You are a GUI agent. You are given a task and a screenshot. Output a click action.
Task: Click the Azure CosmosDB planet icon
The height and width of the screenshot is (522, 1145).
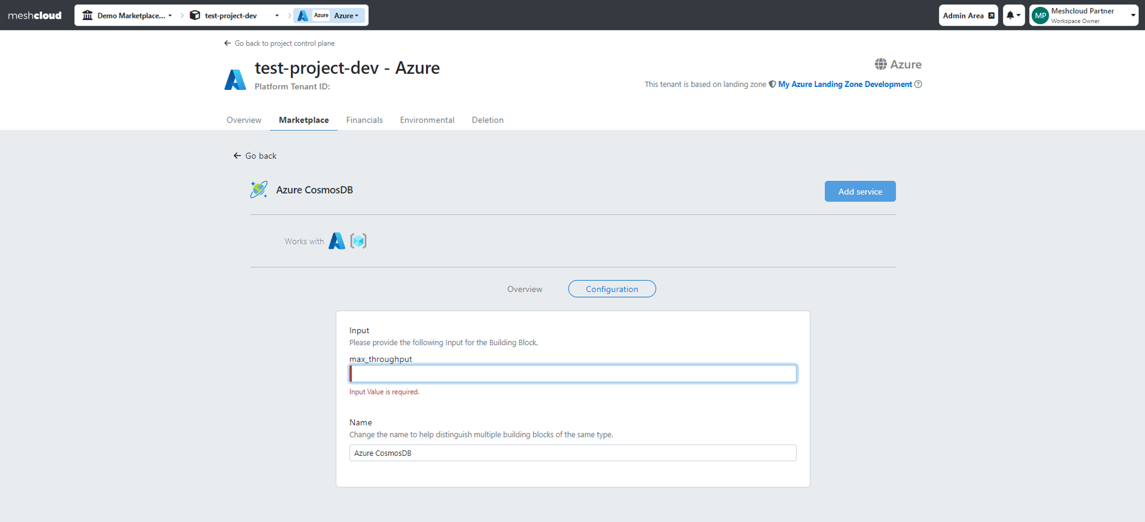point(259,189)
